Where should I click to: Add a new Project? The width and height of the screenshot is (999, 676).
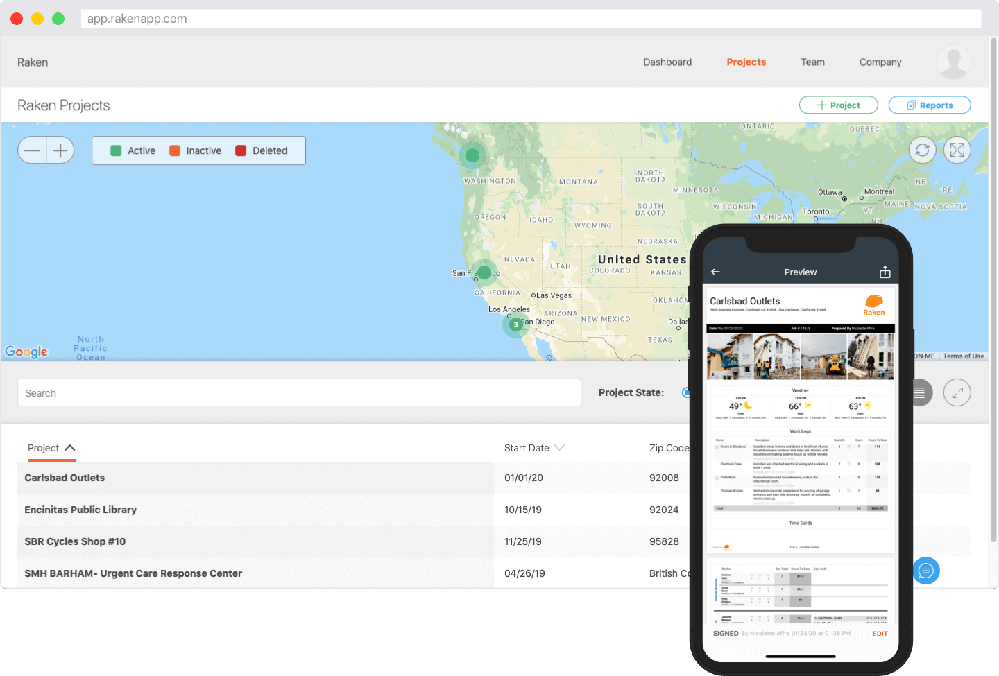tap(838, 105)
